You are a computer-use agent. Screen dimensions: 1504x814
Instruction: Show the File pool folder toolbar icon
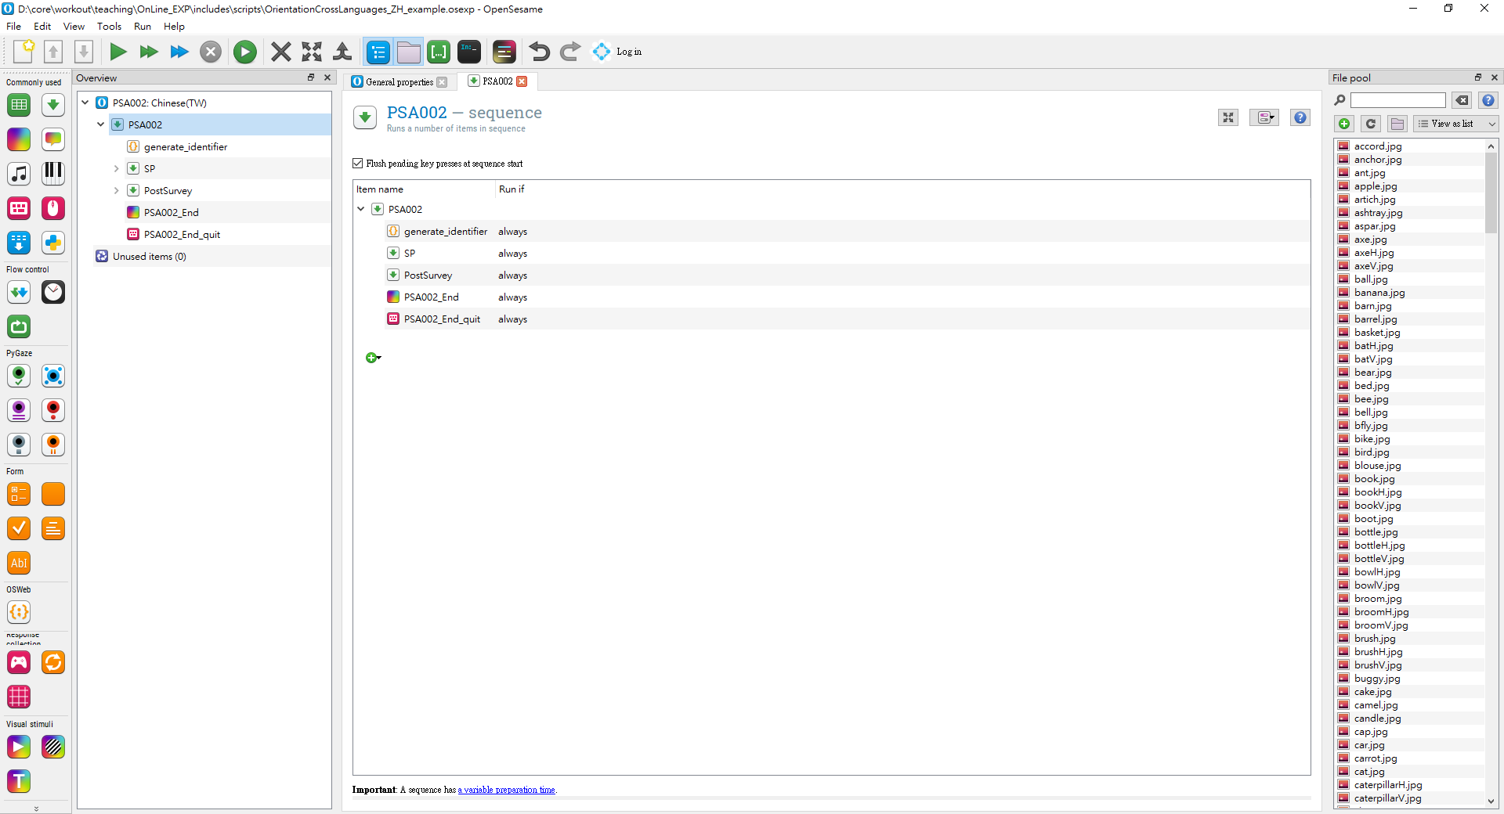pos(409,52)
